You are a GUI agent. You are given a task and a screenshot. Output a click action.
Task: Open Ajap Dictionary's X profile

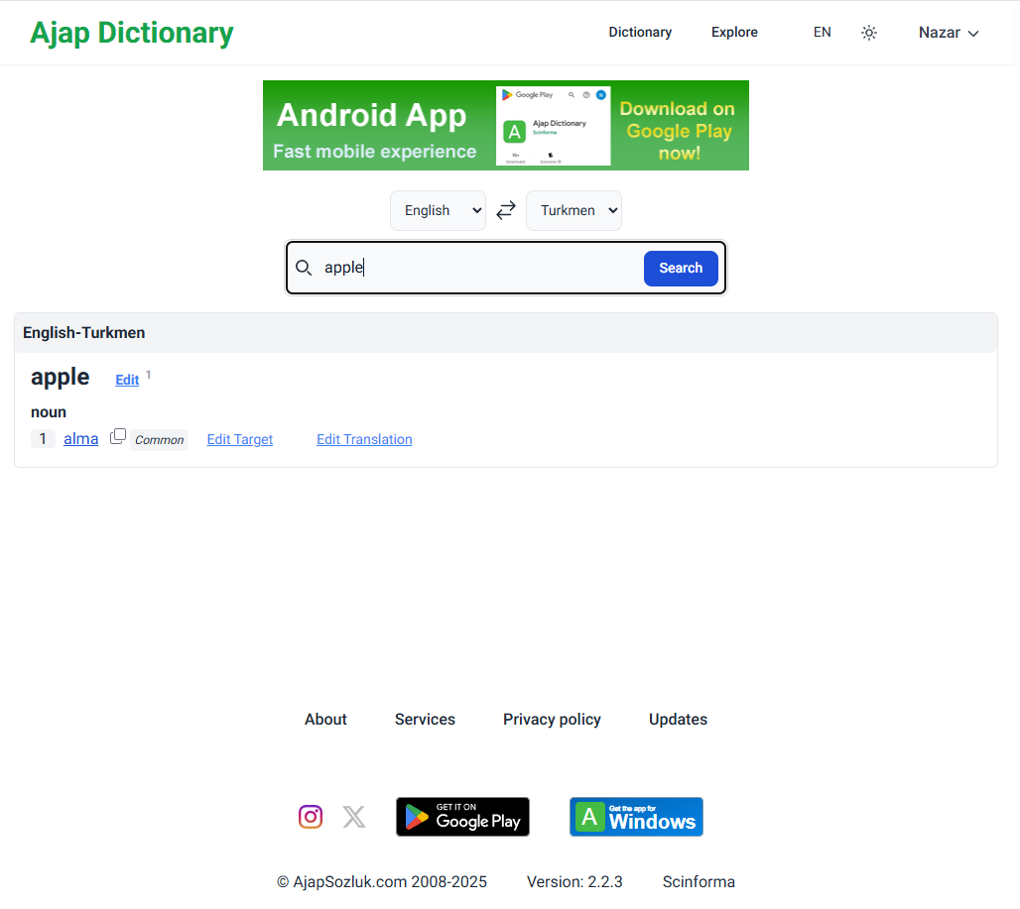pos(354,816)
